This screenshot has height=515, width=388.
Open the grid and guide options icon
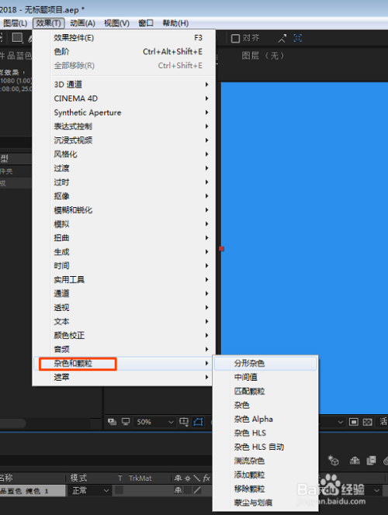[x=184, y=422]
